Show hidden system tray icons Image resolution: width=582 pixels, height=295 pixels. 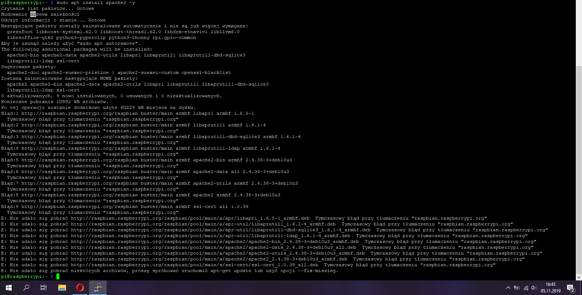508,288
